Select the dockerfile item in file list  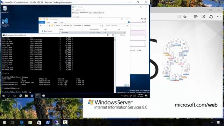pyautogui.click(x=92, y=33)
